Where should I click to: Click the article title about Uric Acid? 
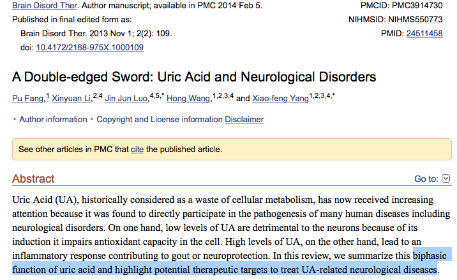pos(194,77)
